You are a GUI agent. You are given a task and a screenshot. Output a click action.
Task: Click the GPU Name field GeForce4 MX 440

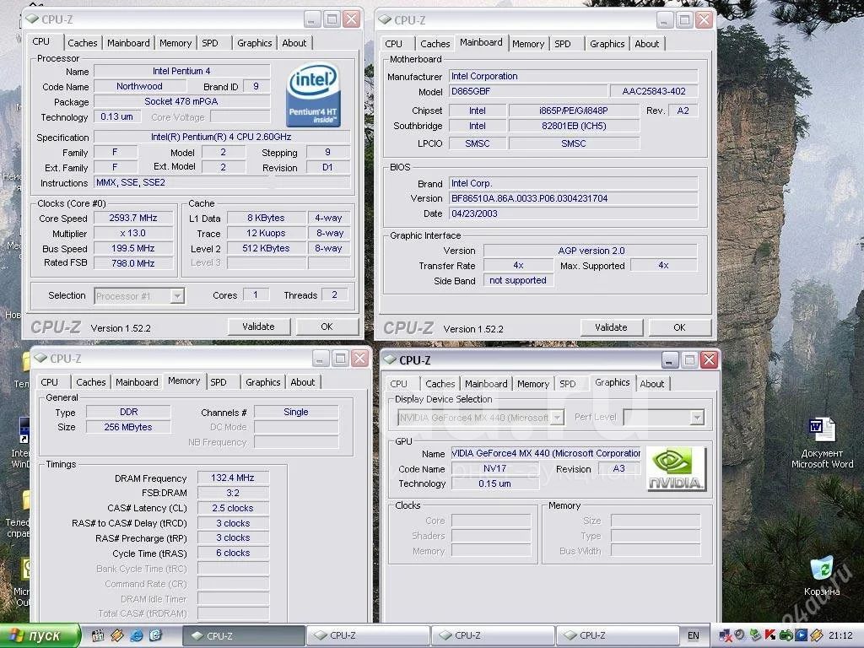click(x=546, y=453)
